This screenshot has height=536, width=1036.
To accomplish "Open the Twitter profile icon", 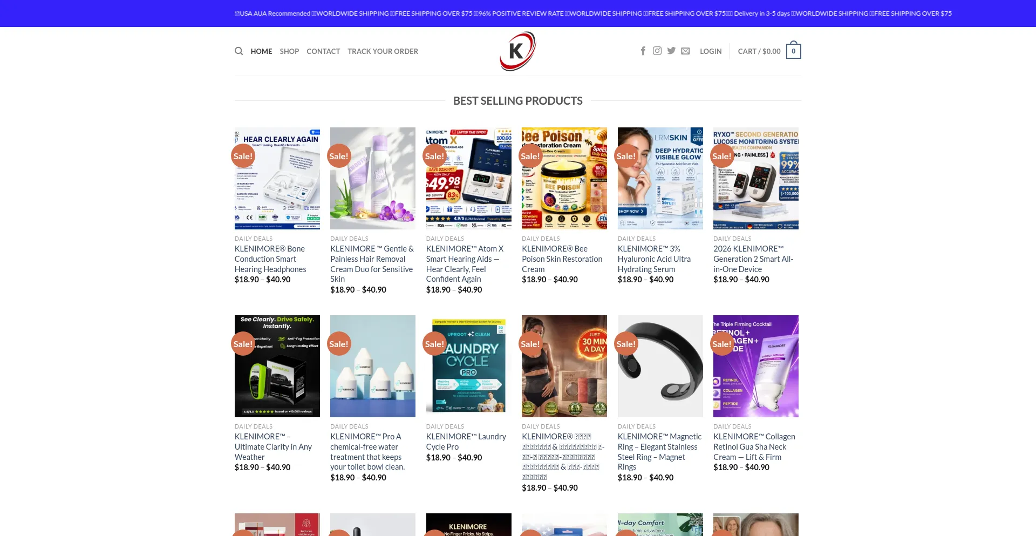I will pos(671,51).
